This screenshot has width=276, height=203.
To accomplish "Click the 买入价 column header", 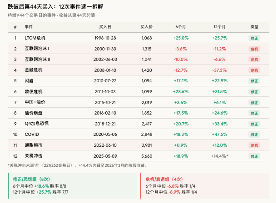I will click(x=147, y=27).
